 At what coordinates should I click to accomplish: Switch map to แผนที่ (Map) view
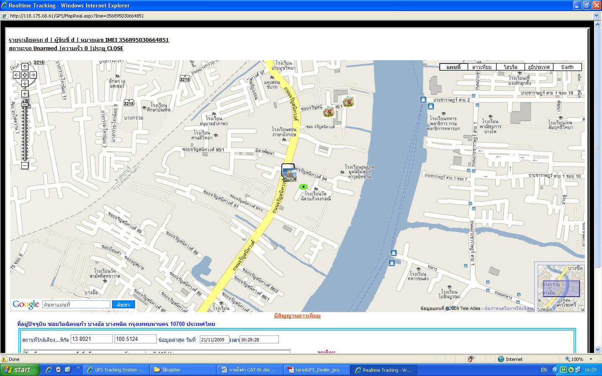click(x=454, y=67)
